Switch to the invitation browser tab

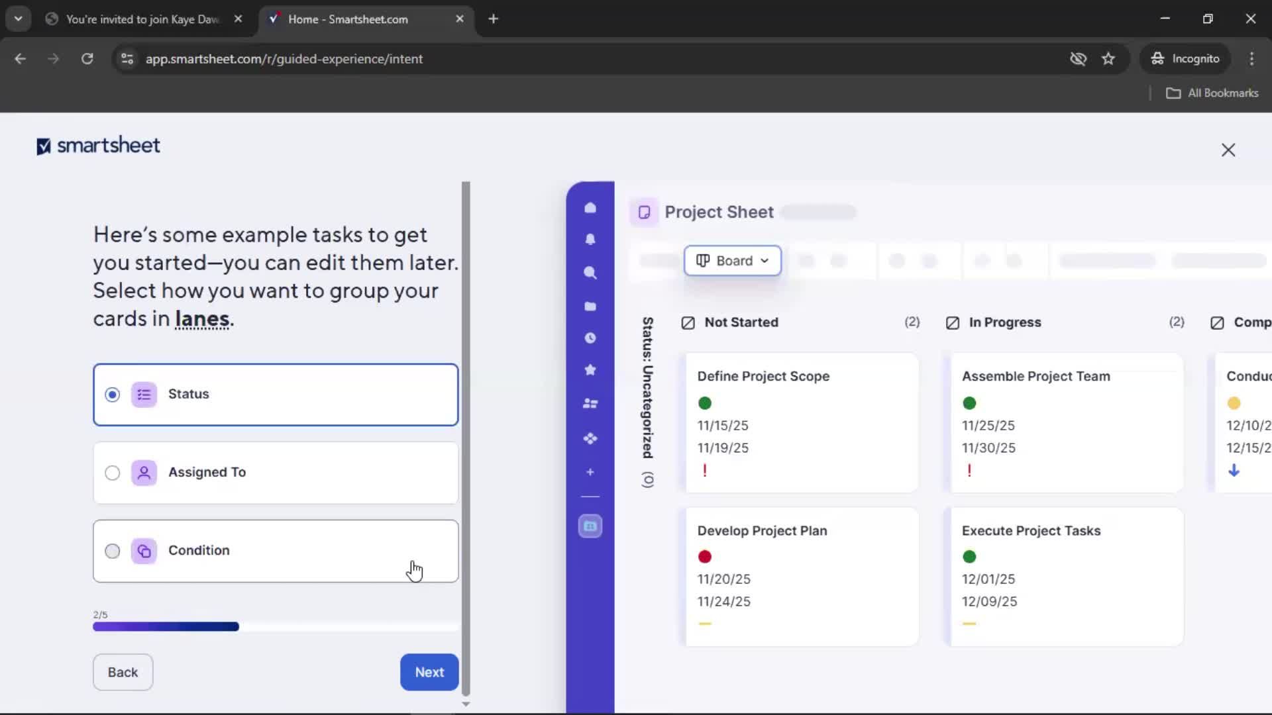coord(142,19)
